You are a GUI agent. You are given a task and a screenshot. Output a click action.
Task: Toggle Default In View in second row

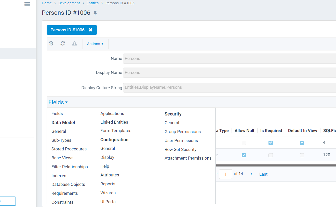tap(302, 155)
